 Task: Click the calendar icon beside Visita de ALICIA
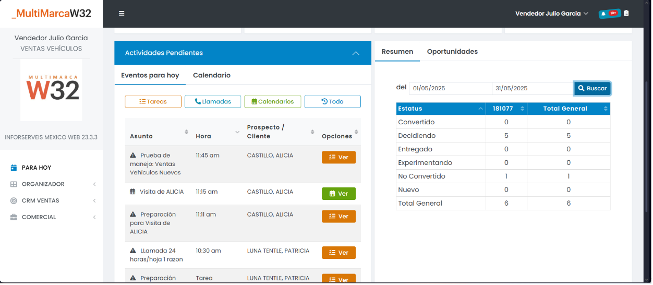133,192
